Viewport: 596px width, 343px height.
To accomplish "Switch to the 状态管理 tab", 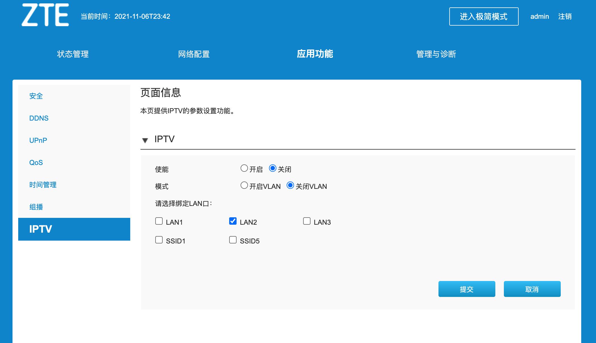I will [x=72, y=54].
